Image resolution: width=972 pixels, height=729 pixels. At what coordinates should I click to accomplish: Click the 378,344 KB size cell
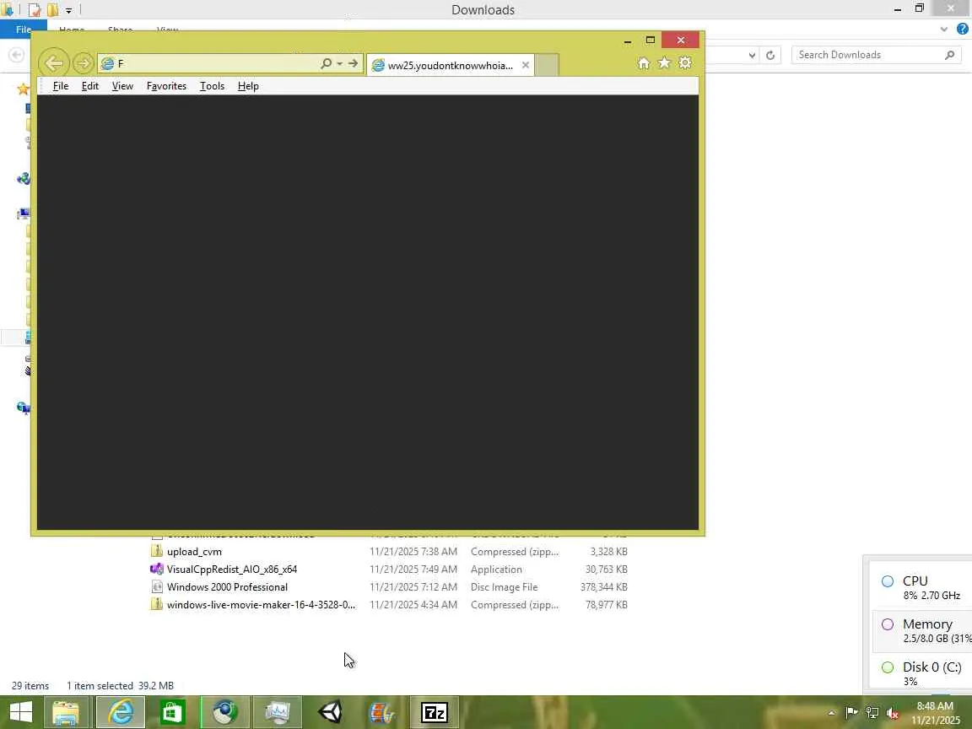tap(604, 587)
